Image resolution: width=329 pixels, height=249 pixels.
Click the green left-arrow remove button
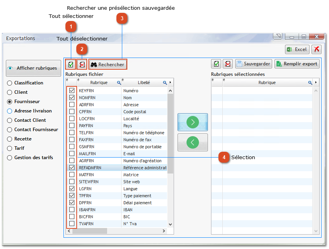[193, 142]
